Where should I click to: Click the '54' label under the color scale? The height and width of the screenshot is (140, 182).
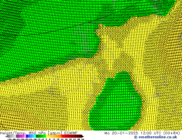click(x=83, y=139)
